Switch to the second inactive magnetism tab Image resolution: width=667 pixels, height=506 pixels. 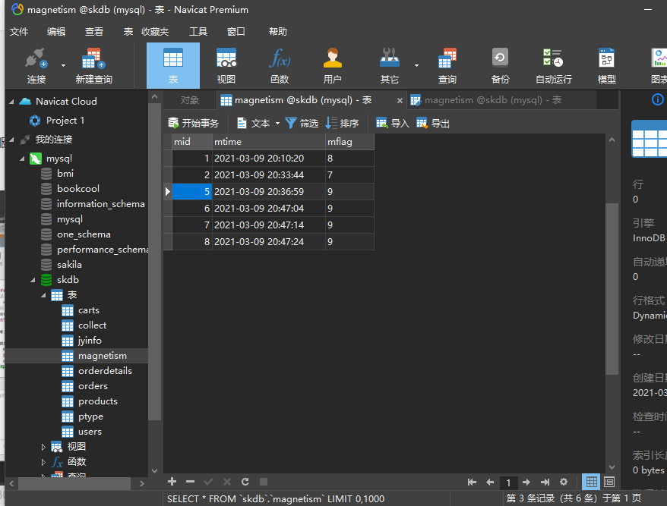tap(501, 100)
